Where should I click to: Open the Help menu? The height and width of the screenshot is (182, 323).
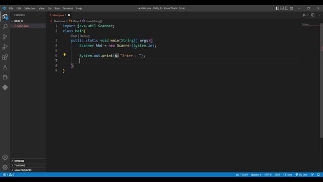coord(79,8)
